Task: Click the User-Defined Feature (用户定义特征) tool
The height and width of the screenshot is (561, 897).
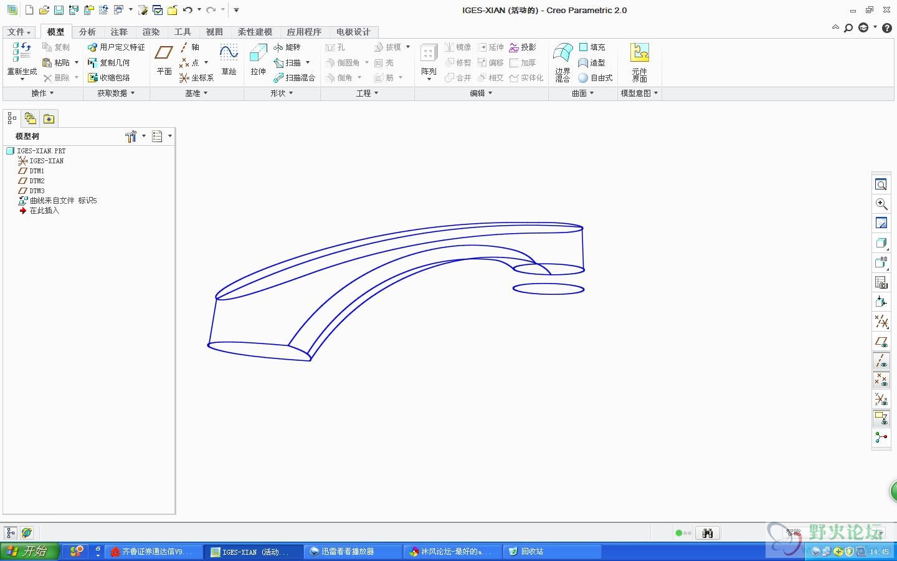Action: (x=116, y=47)
